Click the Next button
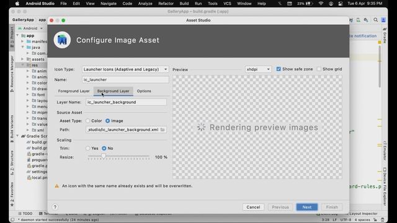 [307, 207]
